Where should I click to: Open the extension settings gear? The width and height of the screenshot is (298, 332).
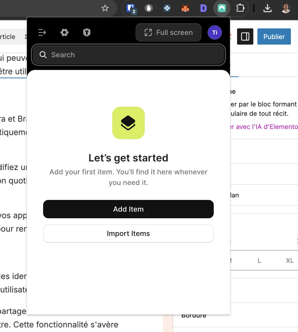64,32
